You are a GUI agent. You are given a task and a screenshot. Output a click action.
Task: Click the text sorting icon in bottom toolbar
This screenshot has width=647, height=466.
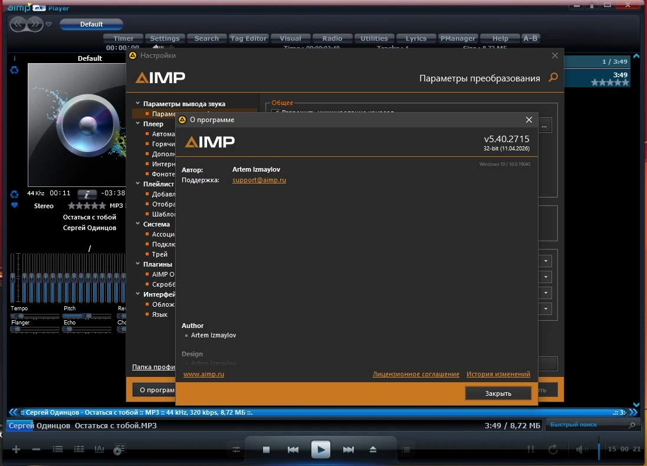click(x=100, y=449)
